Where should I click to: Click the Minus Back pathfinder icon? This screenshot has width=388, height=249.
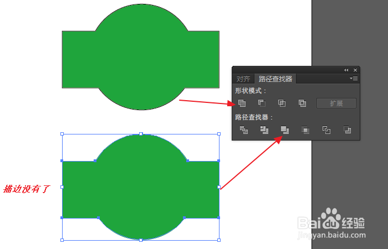coord(347,130)
